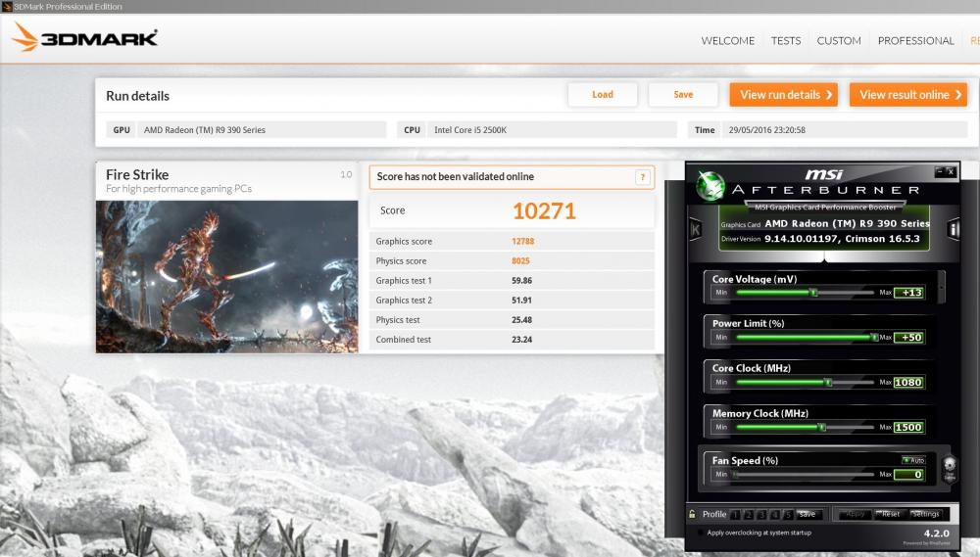Image resolution: width=980 pixels, height=557 pixels.
Task: Expand the Core Voltage side arrow
Action: point(943,287)
